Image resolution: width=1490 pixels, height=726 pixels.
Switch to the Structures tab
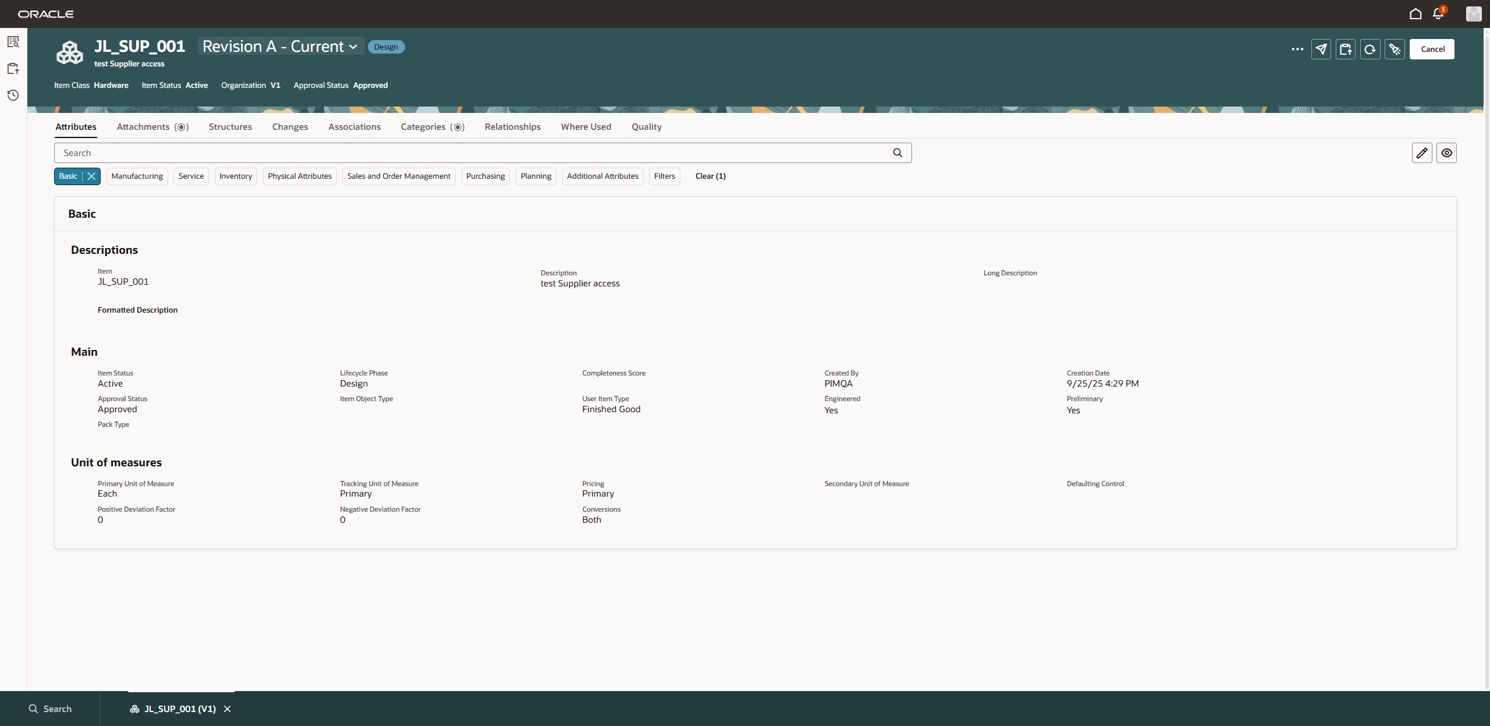pyautogui.click(x=230, y=126)
